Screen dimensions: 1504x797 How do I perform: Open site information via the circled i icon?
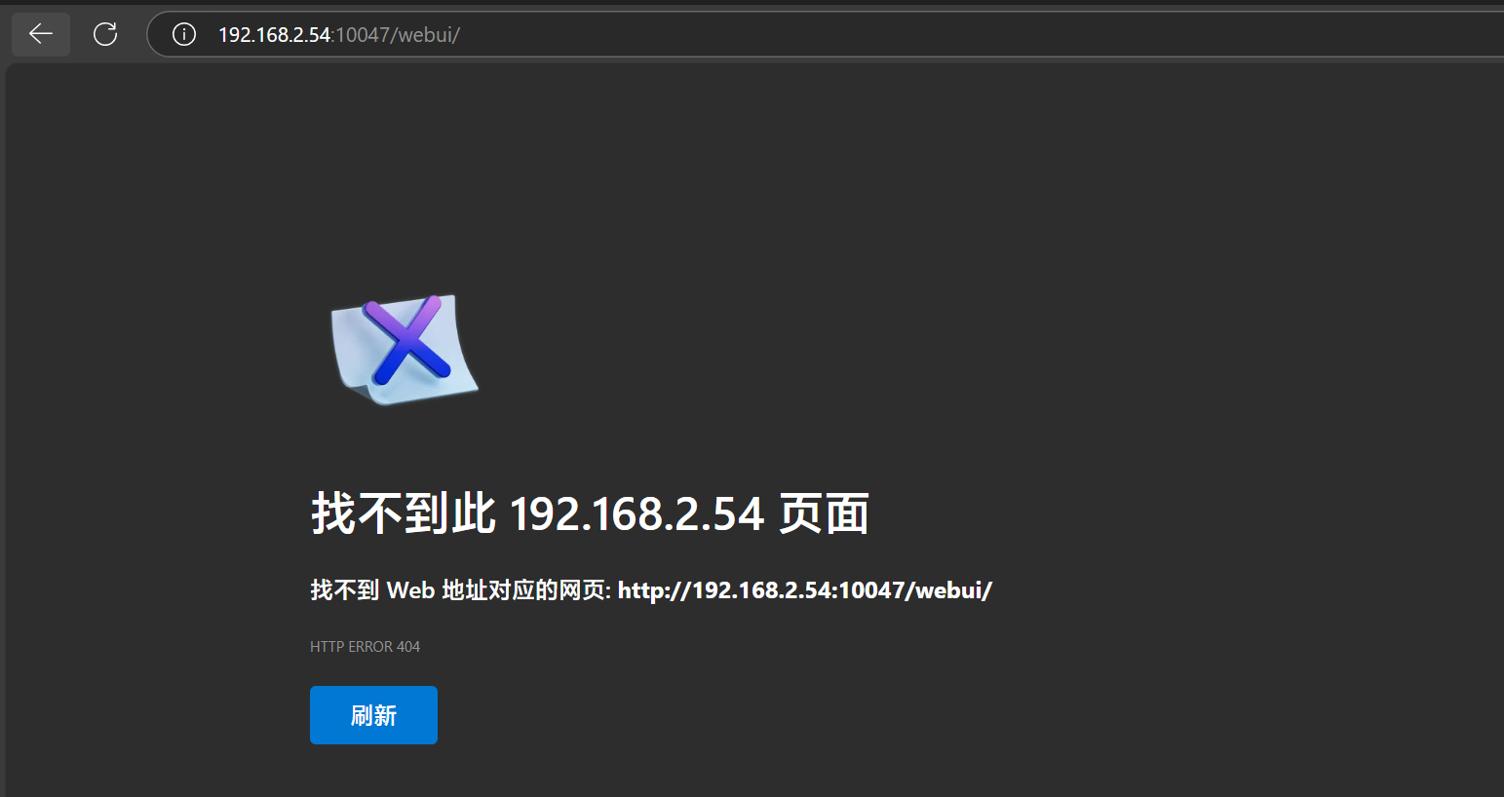pos(184,34)
